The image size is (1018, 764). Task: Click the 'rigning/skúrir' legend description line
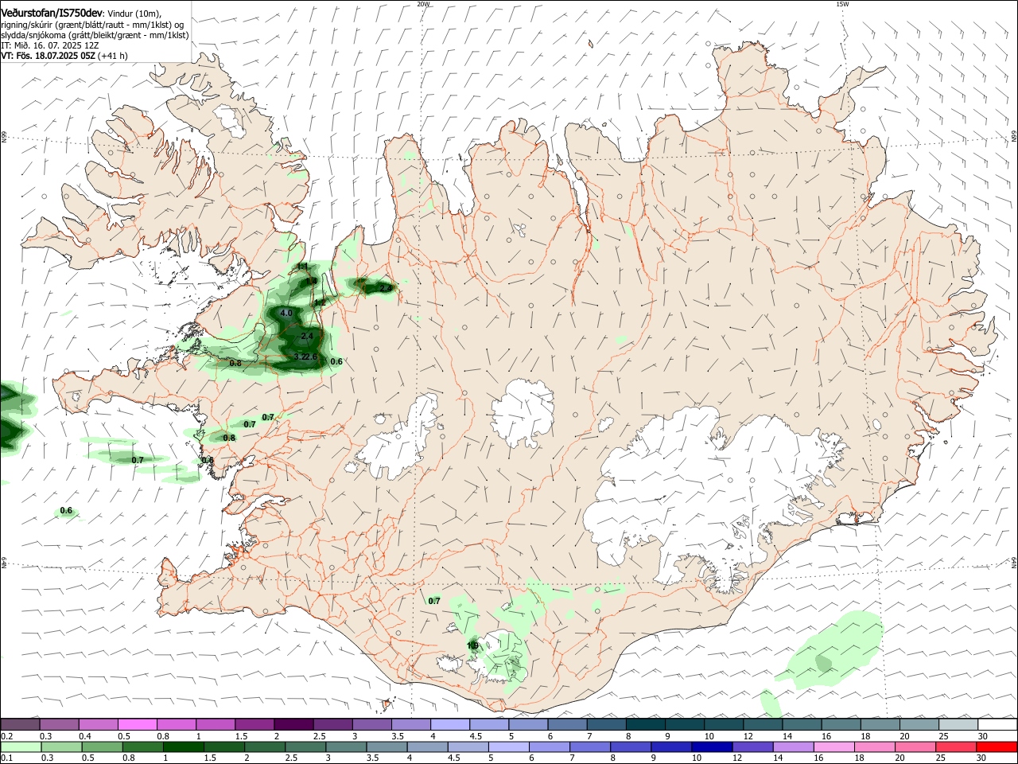93,24
